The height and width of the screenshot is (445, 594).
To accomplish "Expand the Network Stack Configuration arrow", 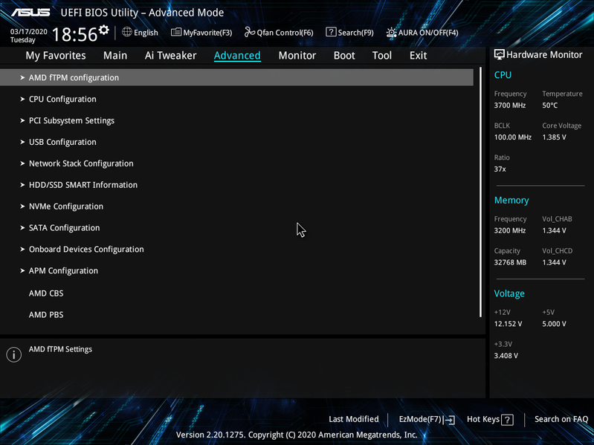I will (x=22, y=163).
